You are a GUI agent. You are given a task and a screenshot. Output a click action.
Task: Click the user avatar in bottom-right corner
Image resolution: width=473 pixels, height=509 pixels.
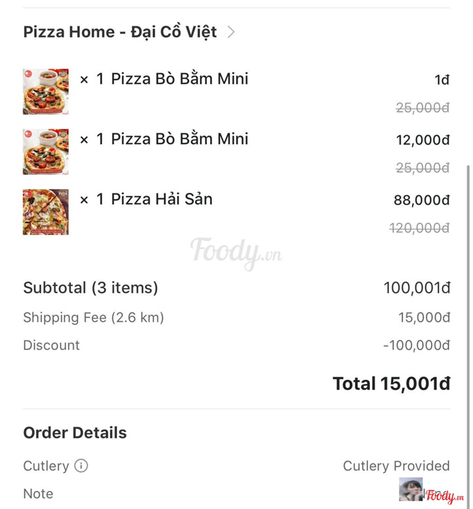click(x=410, y=489)
